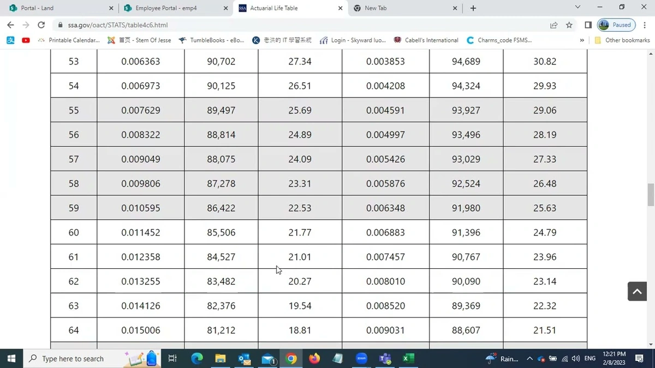Screen dimensions: 655x368
Task: Open Firefox from the taskbar
Action: pos(314,358)
